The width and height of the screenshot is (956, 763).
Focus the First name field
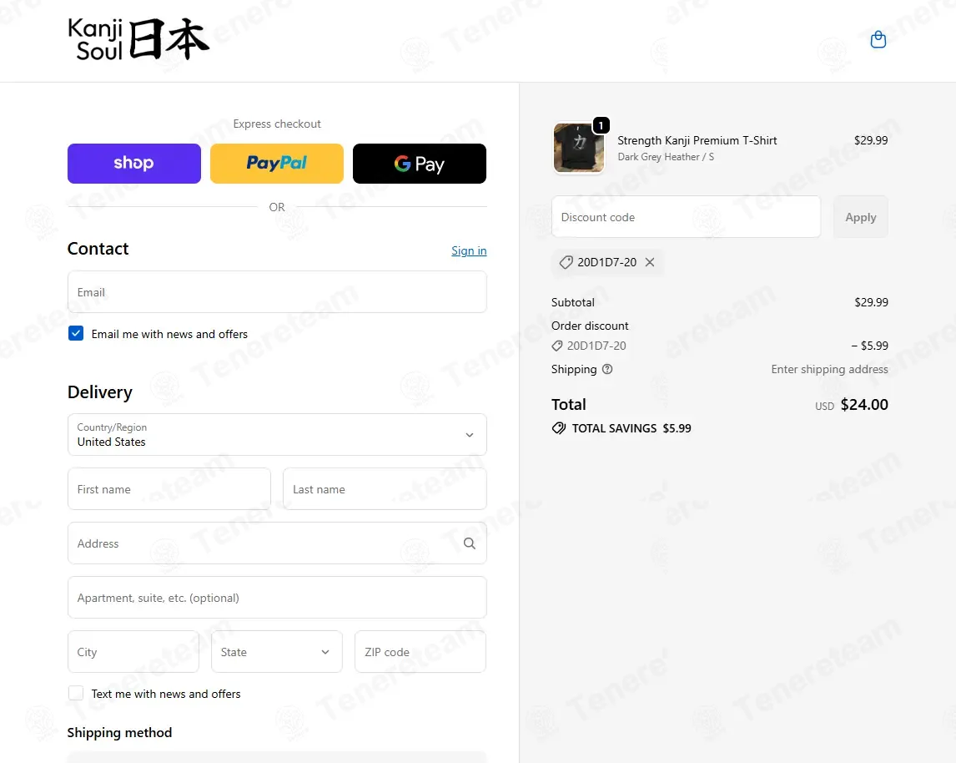tap(169, 489)
